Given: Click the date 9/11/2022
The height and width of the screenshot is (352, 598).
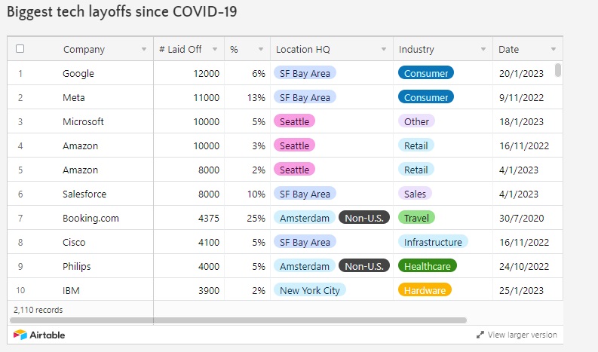Looking at the screenshot, I should coord(521,97).
